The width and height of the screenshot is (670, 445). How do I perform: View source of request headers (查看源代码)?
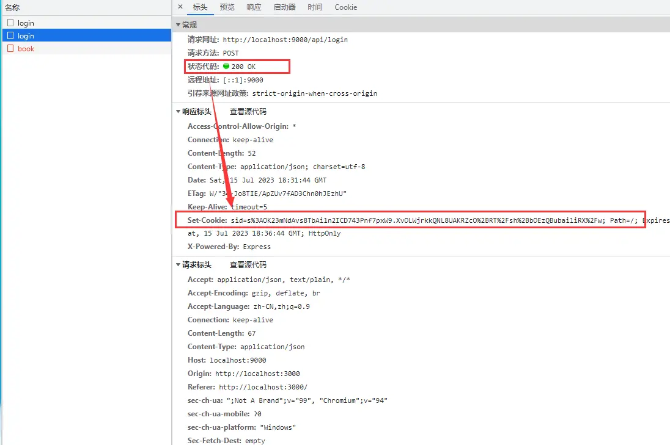pyautogui.click(x=248, y=264)
